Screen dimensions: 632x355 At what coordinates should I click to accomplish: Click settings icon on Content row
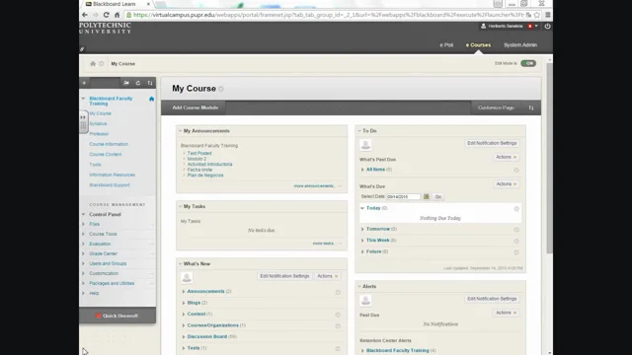338,315
